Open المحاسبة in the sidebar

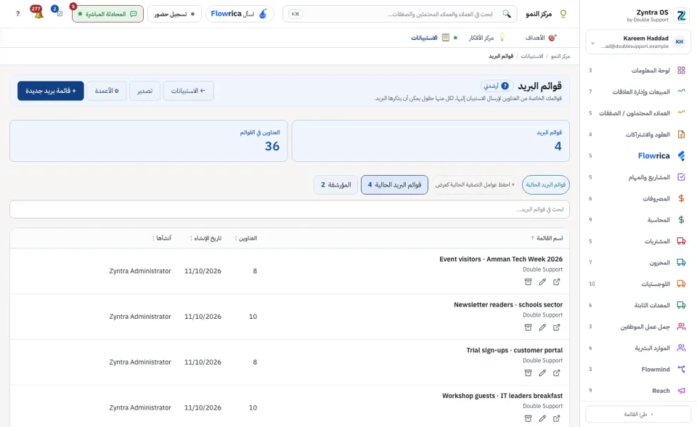click(638, 220)
